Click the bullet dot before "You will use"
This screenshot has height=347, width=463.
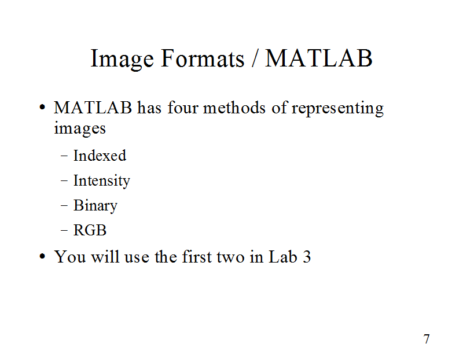[42, 258]
